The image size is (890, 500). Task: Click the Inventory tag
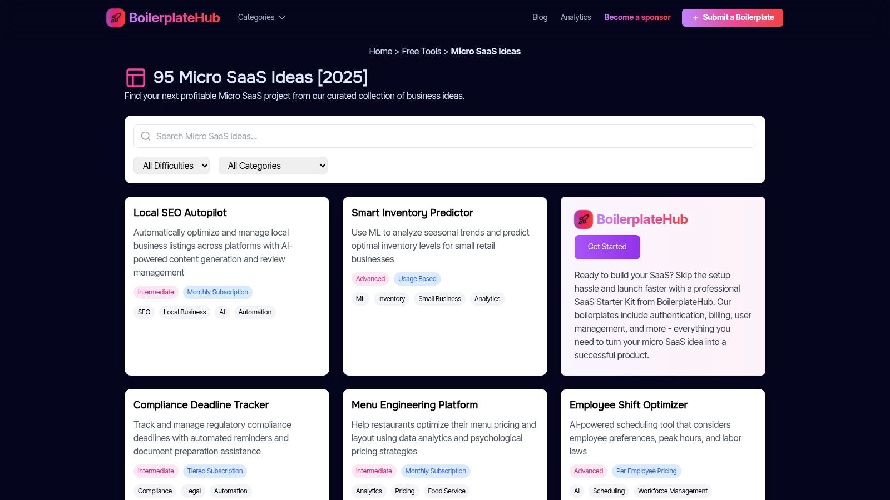tap(392, 299)
